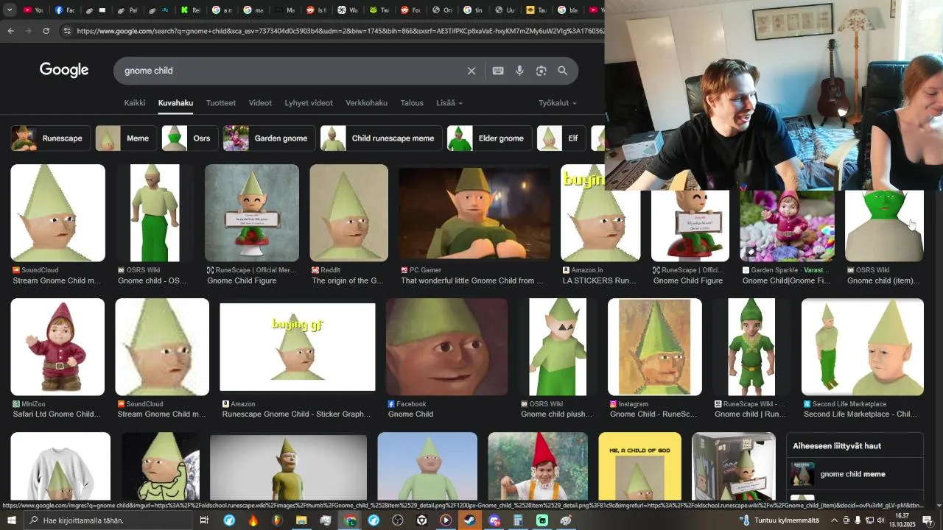Open the Verkkohaku tab

[x=366, y=103]
